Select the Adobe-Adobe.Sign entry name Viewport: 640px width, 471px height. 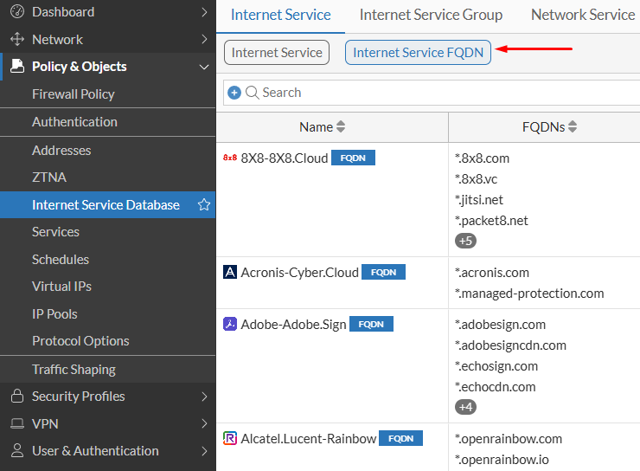(x=293, y=325)
